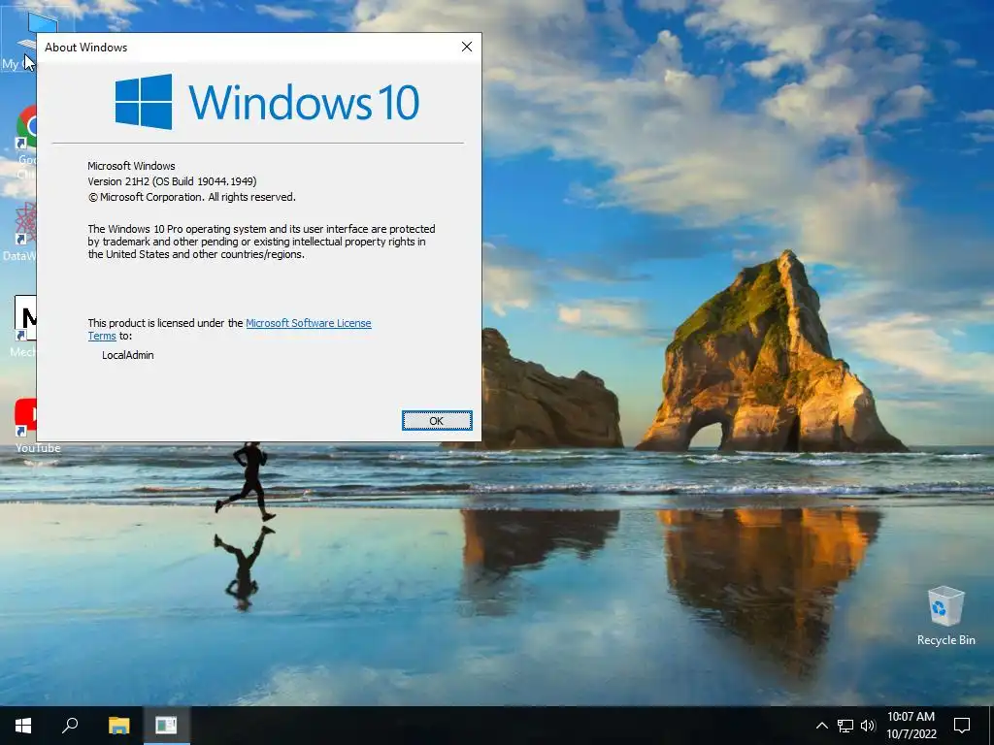Click the Microsoft Corporation copyright line
The width and height of the screenshot is (994, 745).
191,197
